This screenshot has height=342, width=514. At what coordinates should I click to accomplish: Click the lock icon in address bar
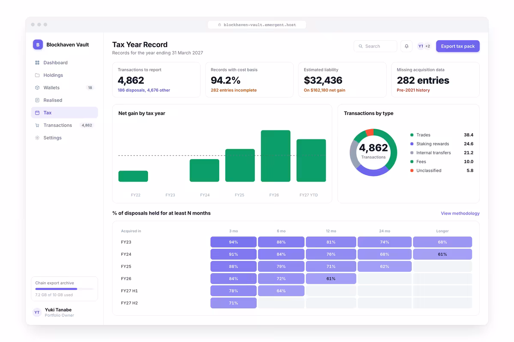pyautogui.click(x=220, y=25)
